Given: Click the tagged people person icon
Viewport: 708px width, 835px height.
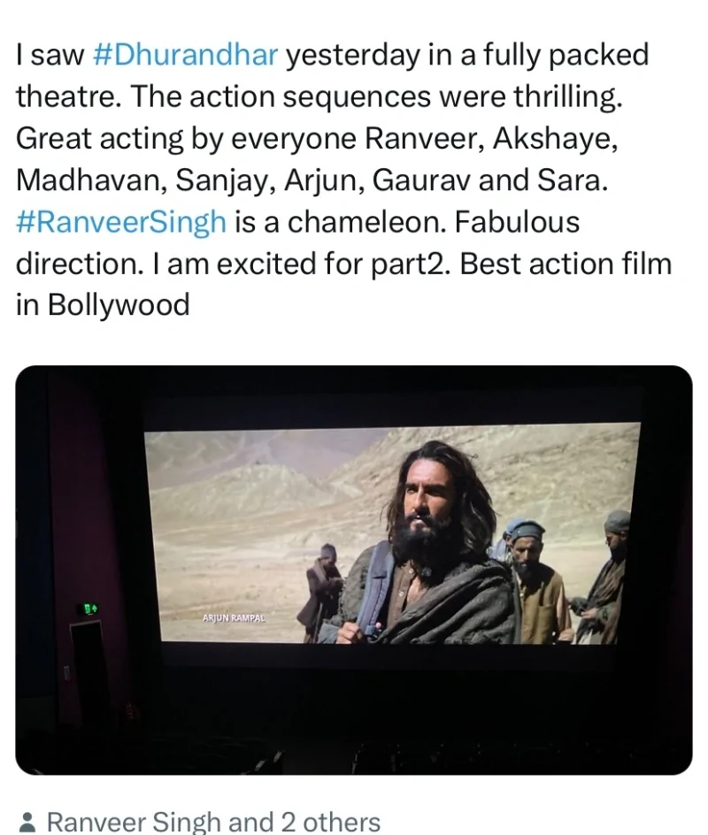Looking at the screenshot, I should coord(27,822).
